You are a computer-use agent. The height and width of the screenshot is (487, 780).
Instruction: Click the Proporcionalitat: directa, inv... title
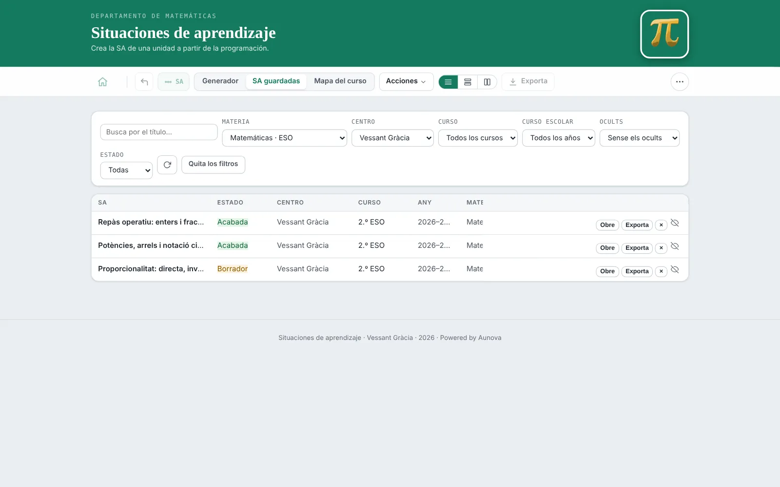click(151, 269)
